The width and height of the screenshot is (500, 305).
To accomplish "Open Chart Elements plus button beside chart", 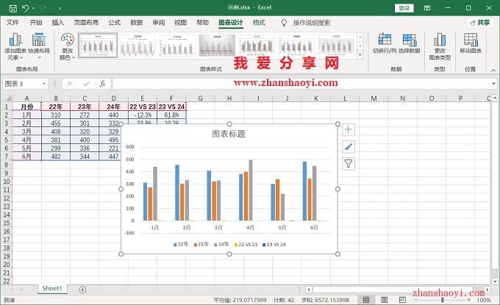I will tap(349, 129).
